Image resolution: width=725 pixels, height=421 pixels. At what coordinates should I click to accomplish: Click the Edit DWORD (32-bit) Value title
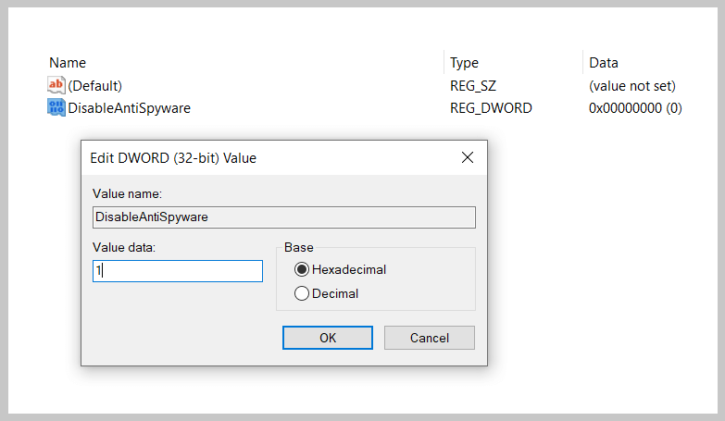coord(173,158)
